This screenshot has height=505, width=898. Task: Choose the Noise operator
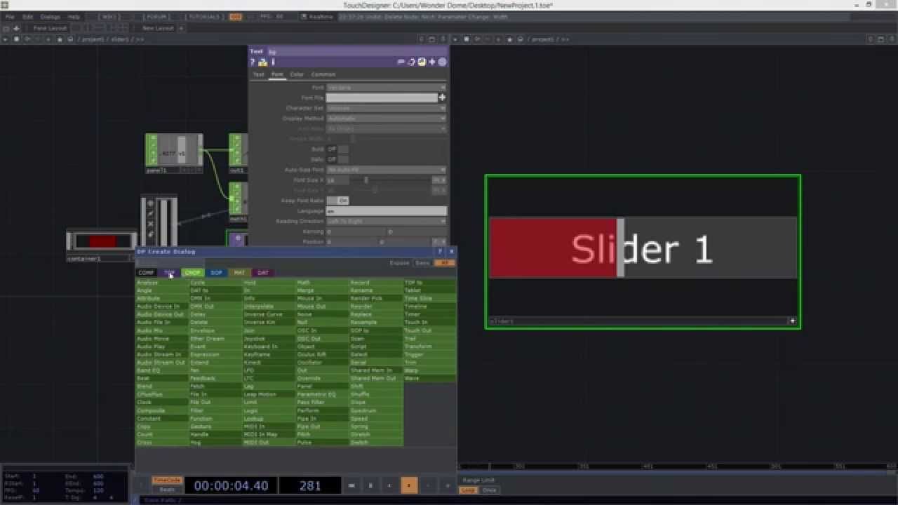click(322, 314)
